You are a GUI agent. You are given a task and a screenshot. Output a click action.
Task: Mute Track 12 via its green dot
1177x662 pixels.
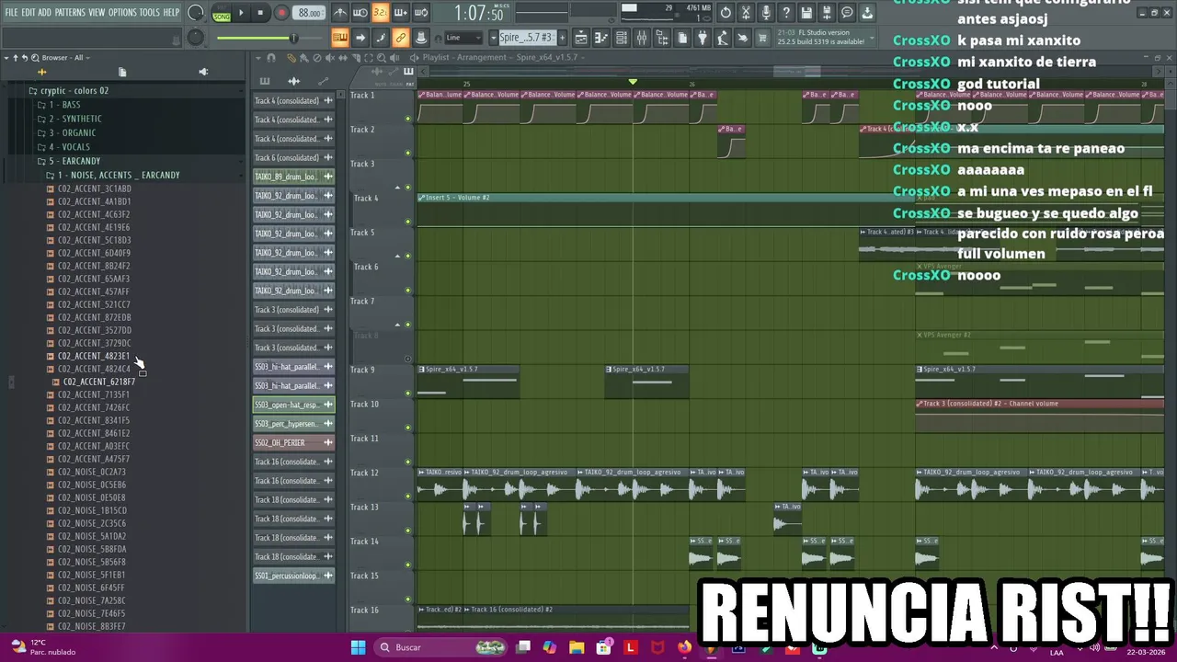tap(407, 496)
